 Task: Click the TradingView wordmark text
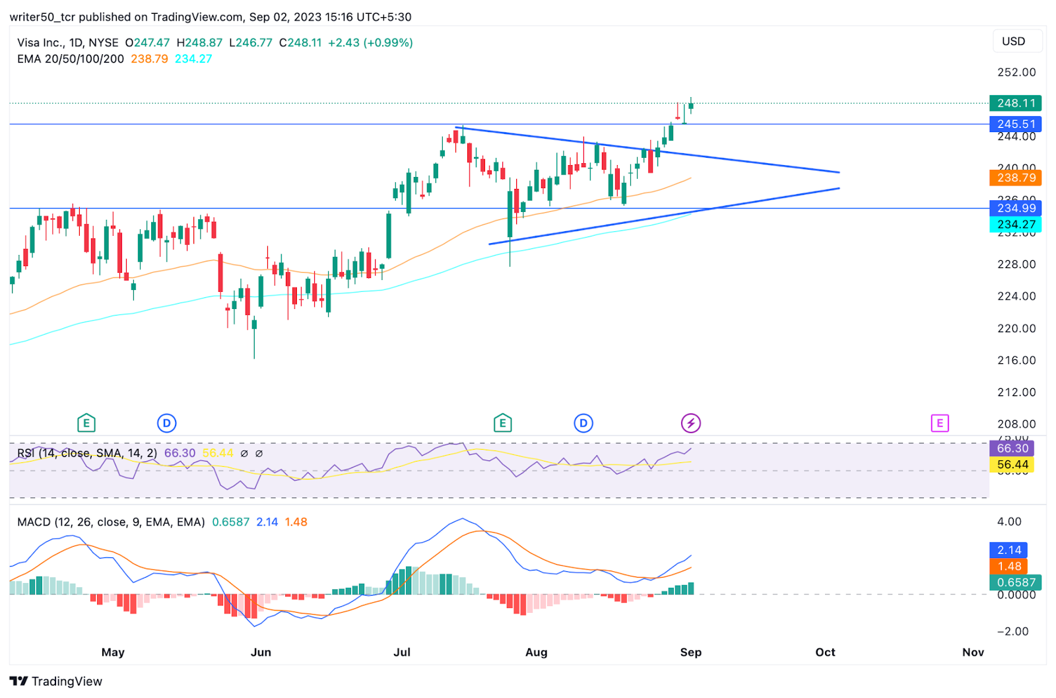67,681
